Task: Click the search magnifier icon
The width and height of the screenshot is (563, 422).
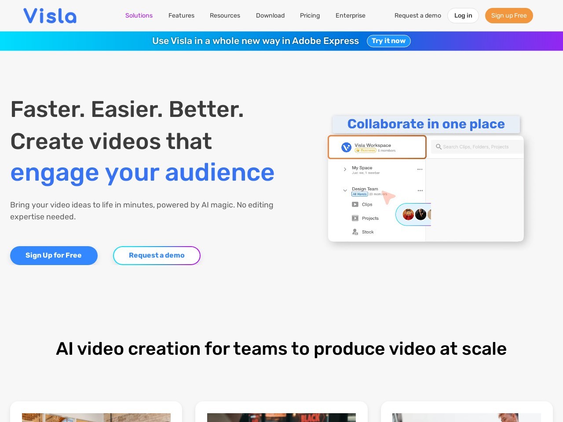Action: pos(439,147)
